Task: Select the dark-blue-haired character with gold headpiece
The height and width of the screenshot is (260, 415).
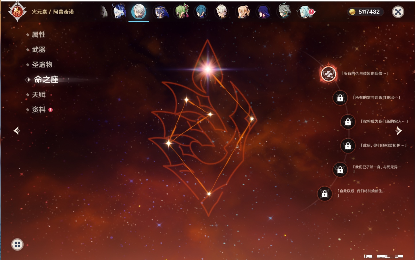Action: (x=161, y=12)
